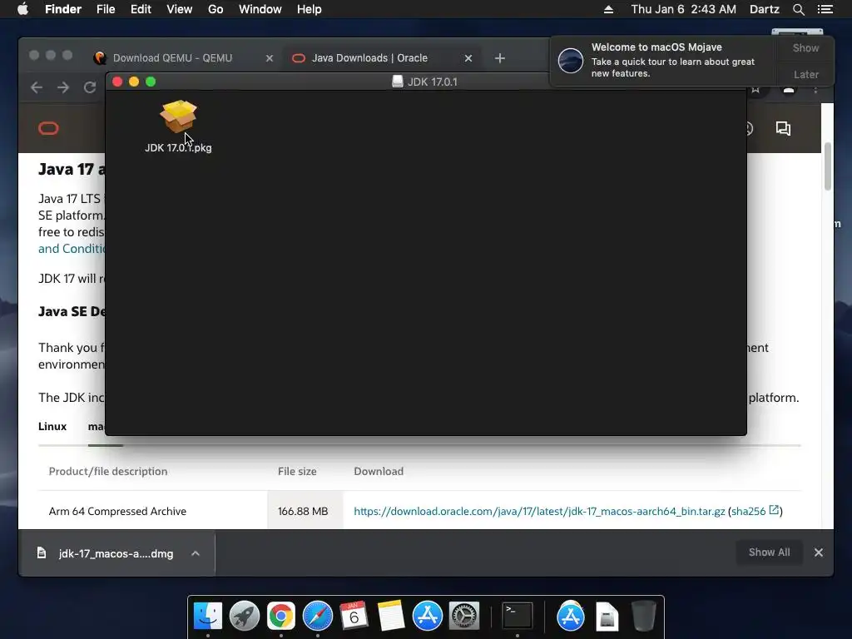Open the disk image file in the Dock

pos(607,617)
